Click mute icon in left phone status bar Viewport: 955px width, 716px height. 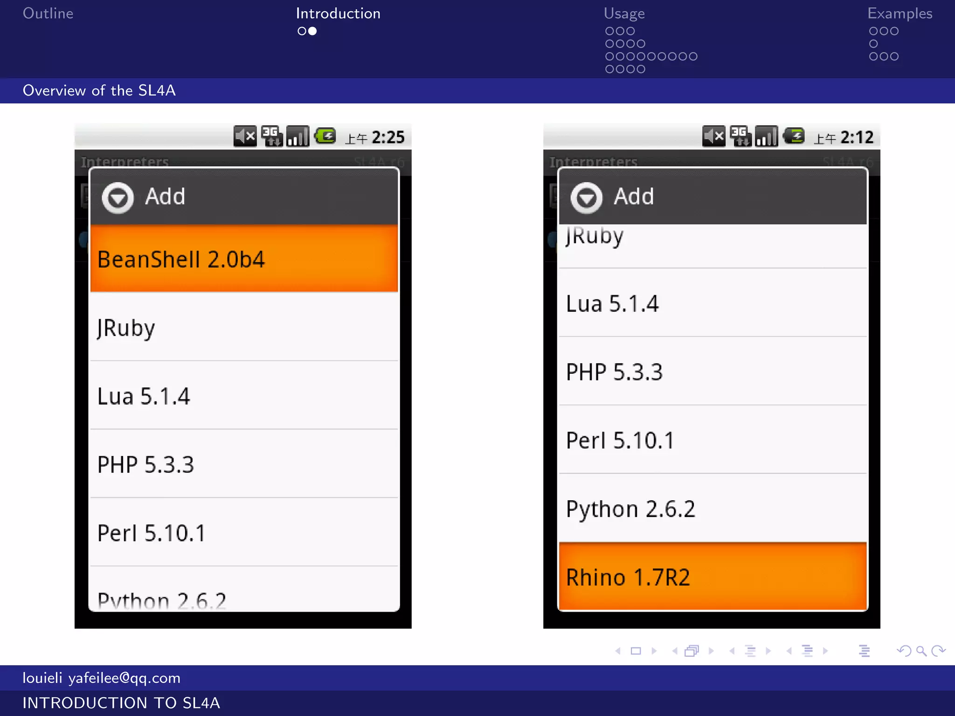pos(245,137)
